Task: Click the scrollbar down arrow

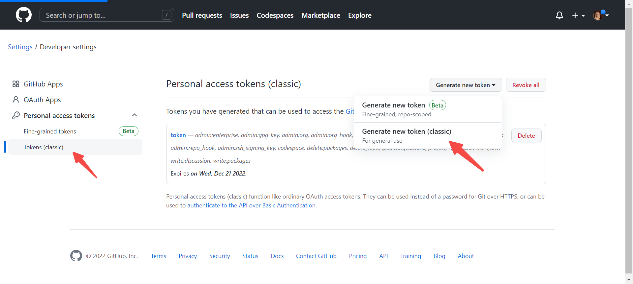Action: coord(629,280)
